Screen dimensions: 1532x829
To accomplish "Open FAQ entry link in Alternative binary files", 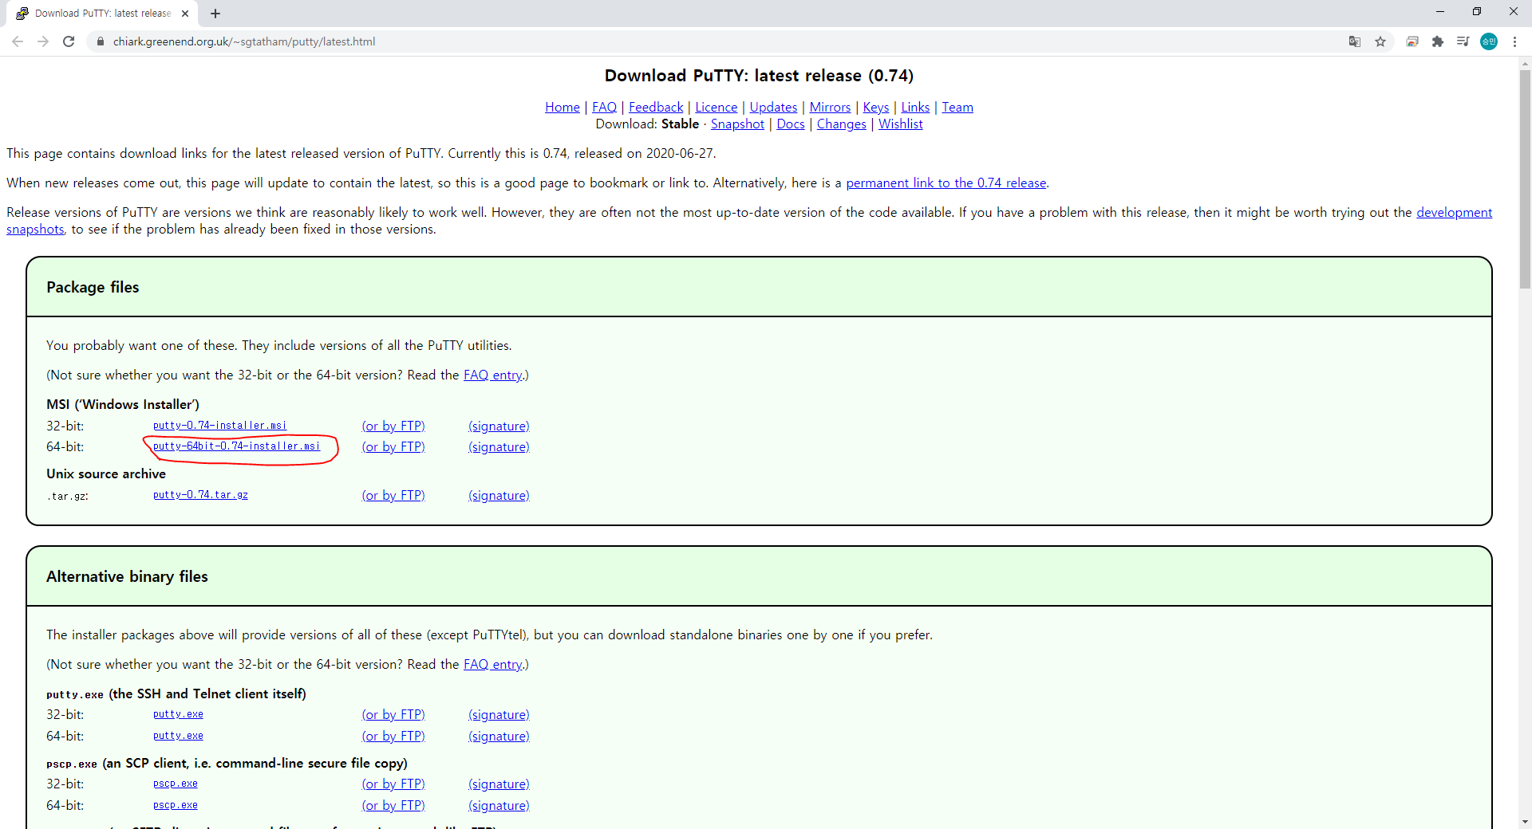I will tap(492, 664).
